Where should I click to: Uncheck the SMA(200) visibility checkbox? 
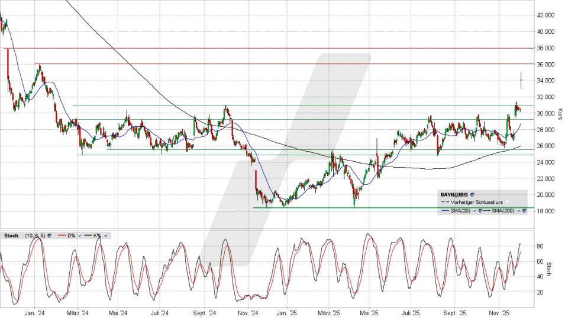click(518, 210)
